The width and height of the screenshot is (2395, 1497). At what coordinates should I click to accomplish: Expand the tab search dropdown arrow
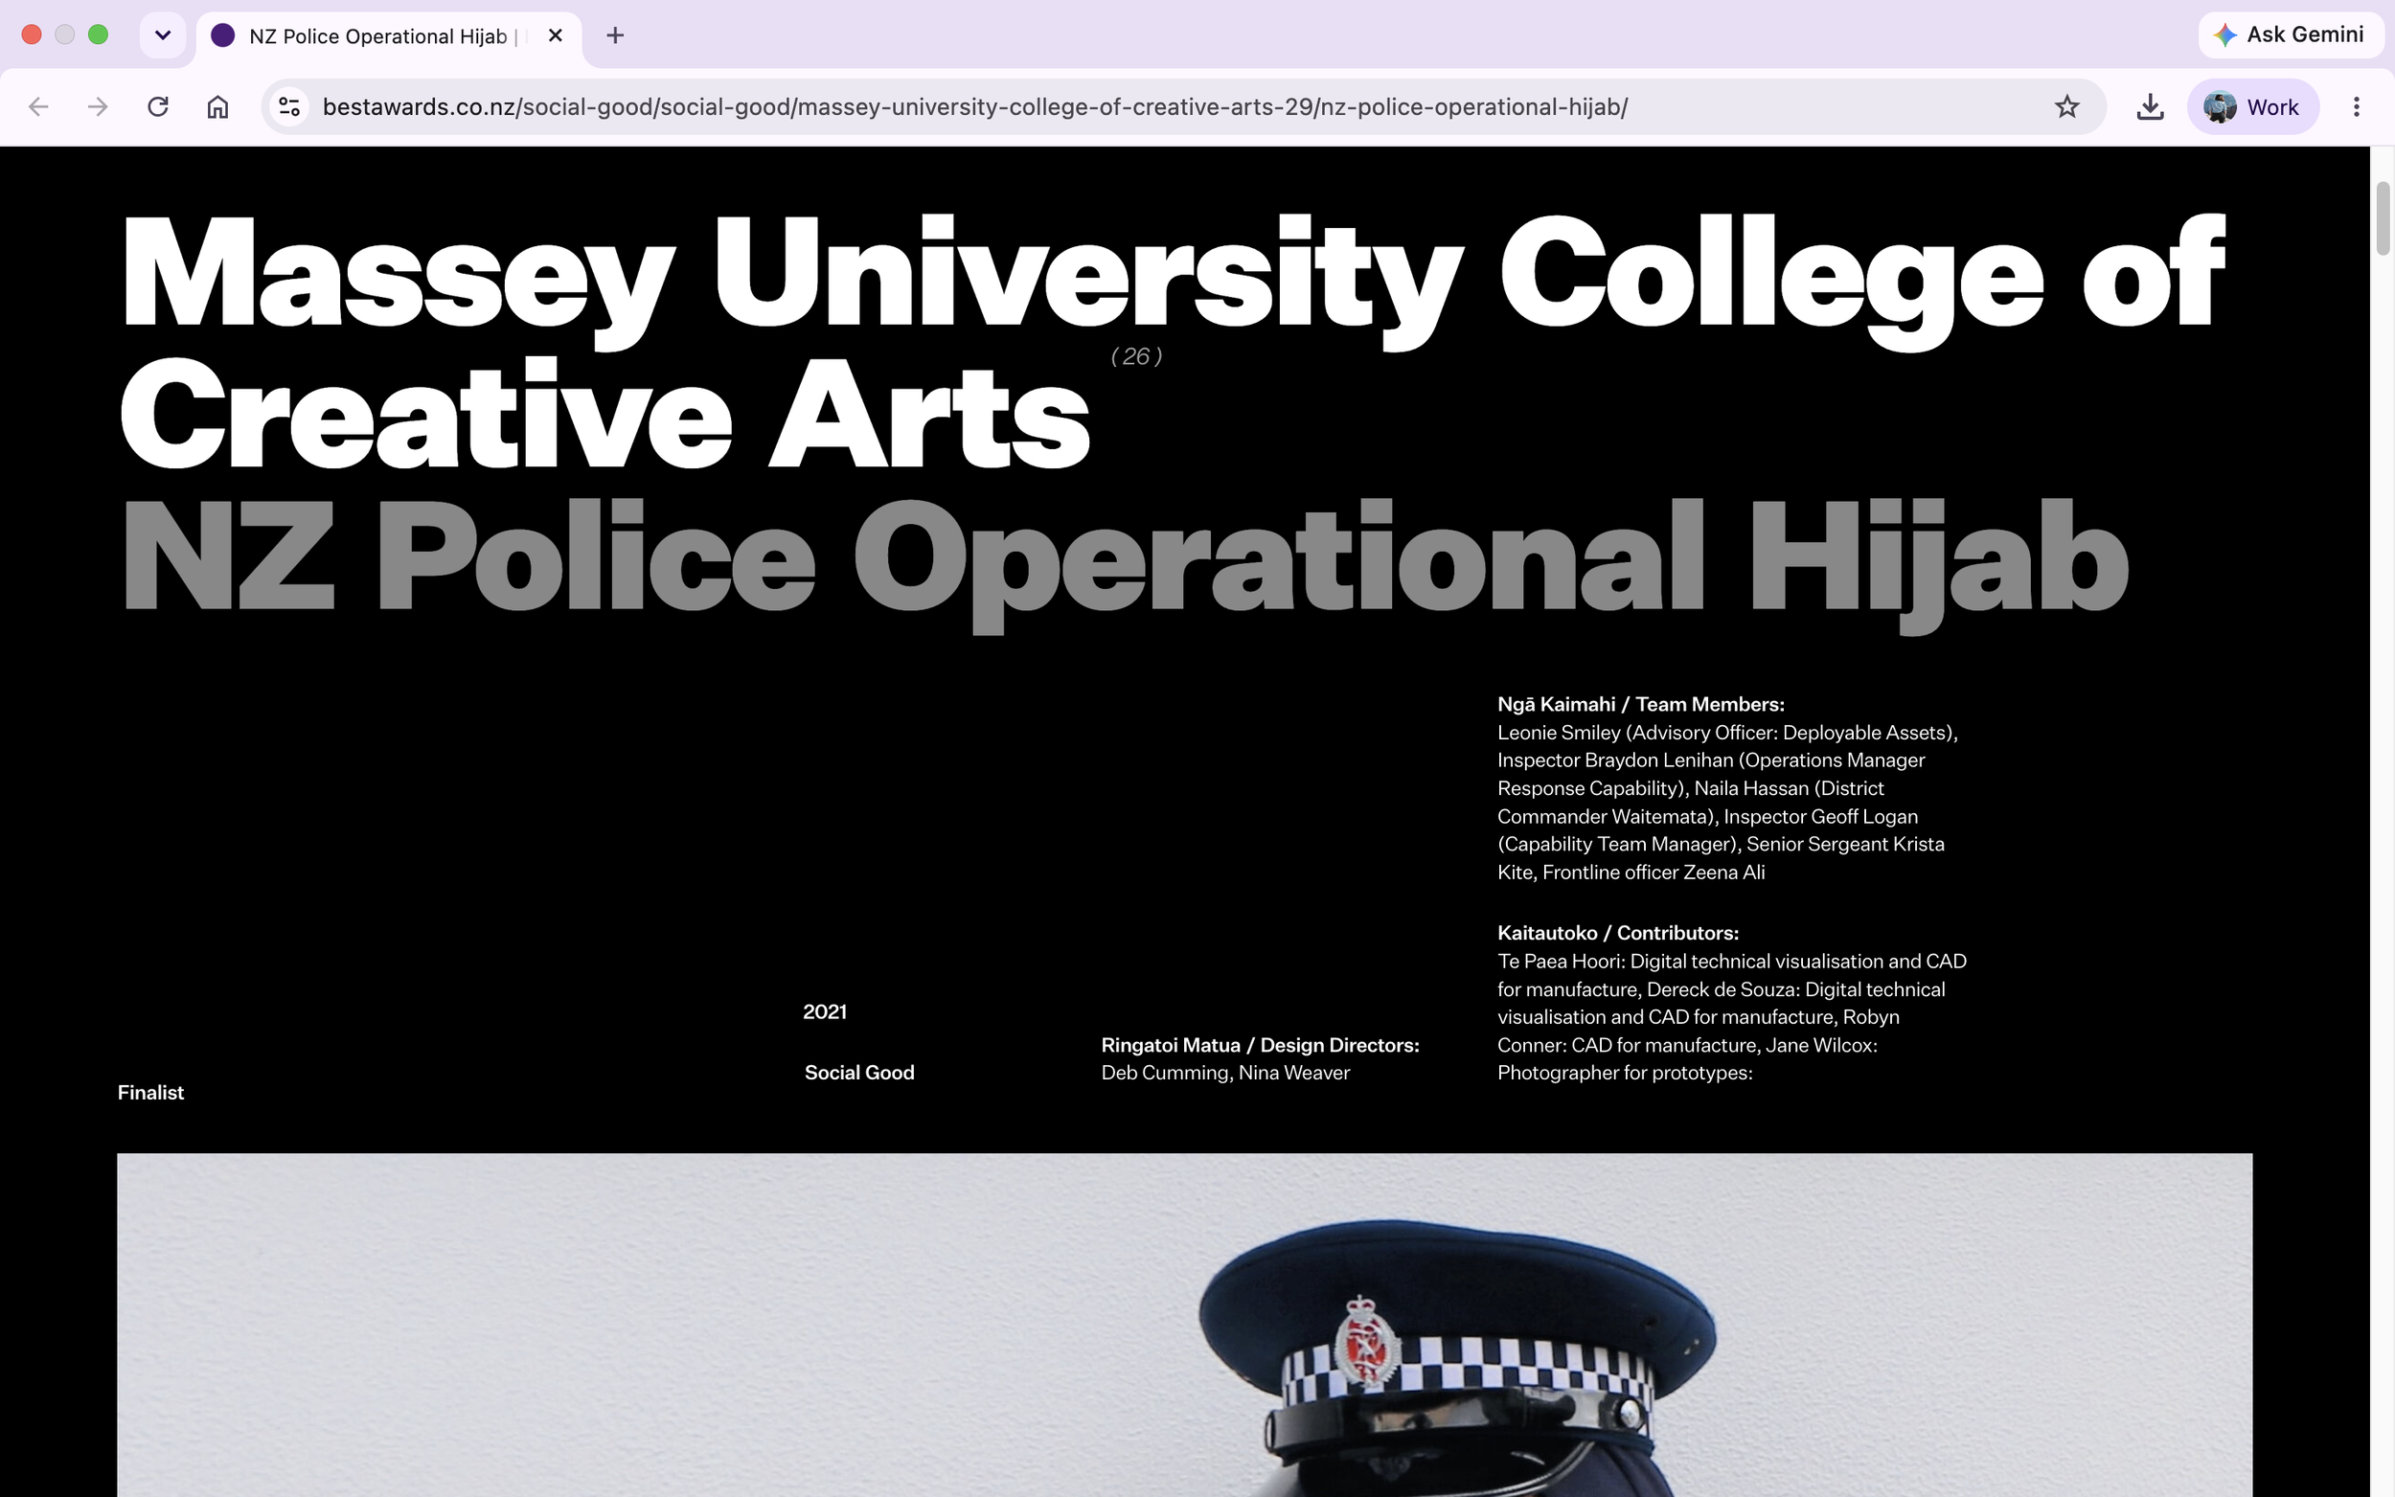(162, 35)
